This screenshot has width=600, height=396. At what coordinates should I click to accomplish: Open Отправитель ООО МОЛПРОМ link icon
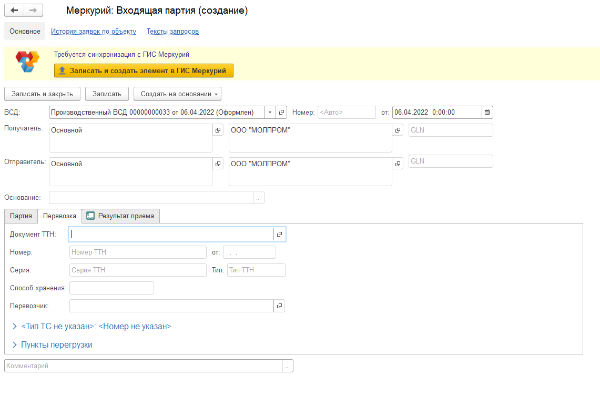[x=398, y=164]
